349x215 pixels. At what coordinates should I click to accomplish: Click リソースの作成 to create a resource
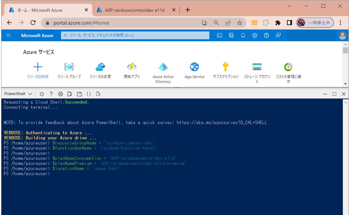click(x=38, y=71)
